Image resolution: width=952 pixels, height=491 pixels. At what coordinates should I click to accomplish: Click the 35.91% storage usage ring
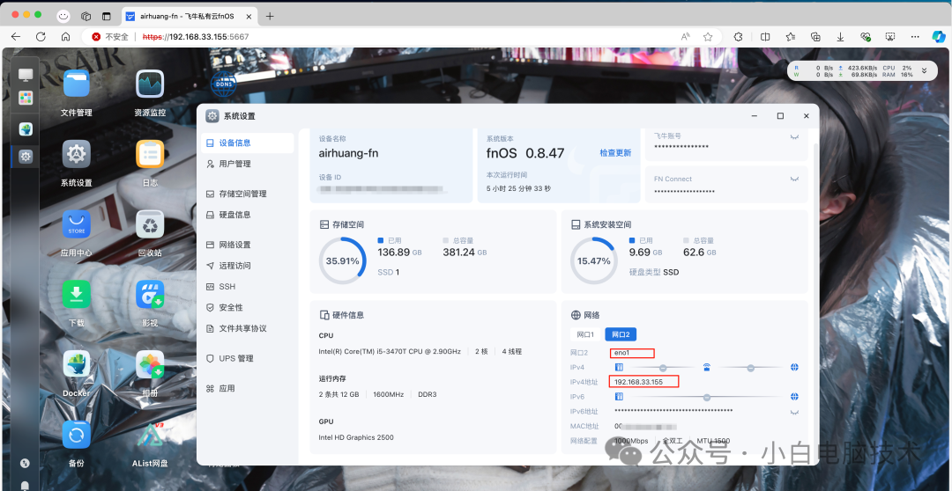pyautogui.click(x=342, y=260)
